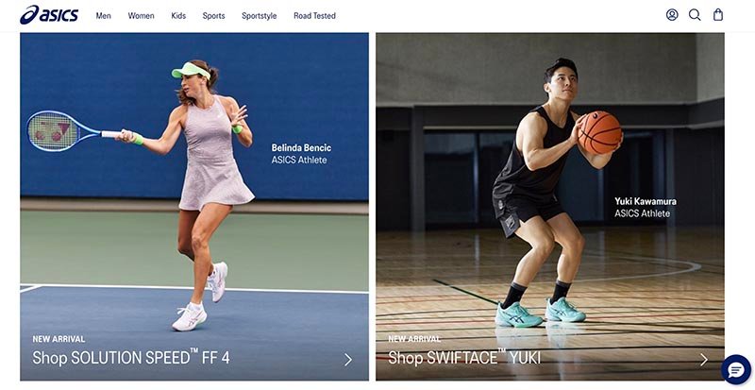Open search with the magnifier icon

tap(695, 15)
